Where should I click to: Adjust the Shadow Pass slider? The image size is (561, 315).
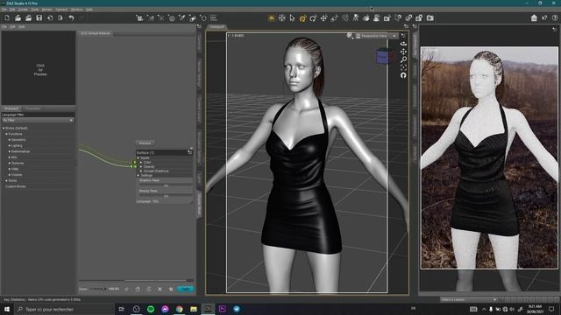tap(166, 185)
